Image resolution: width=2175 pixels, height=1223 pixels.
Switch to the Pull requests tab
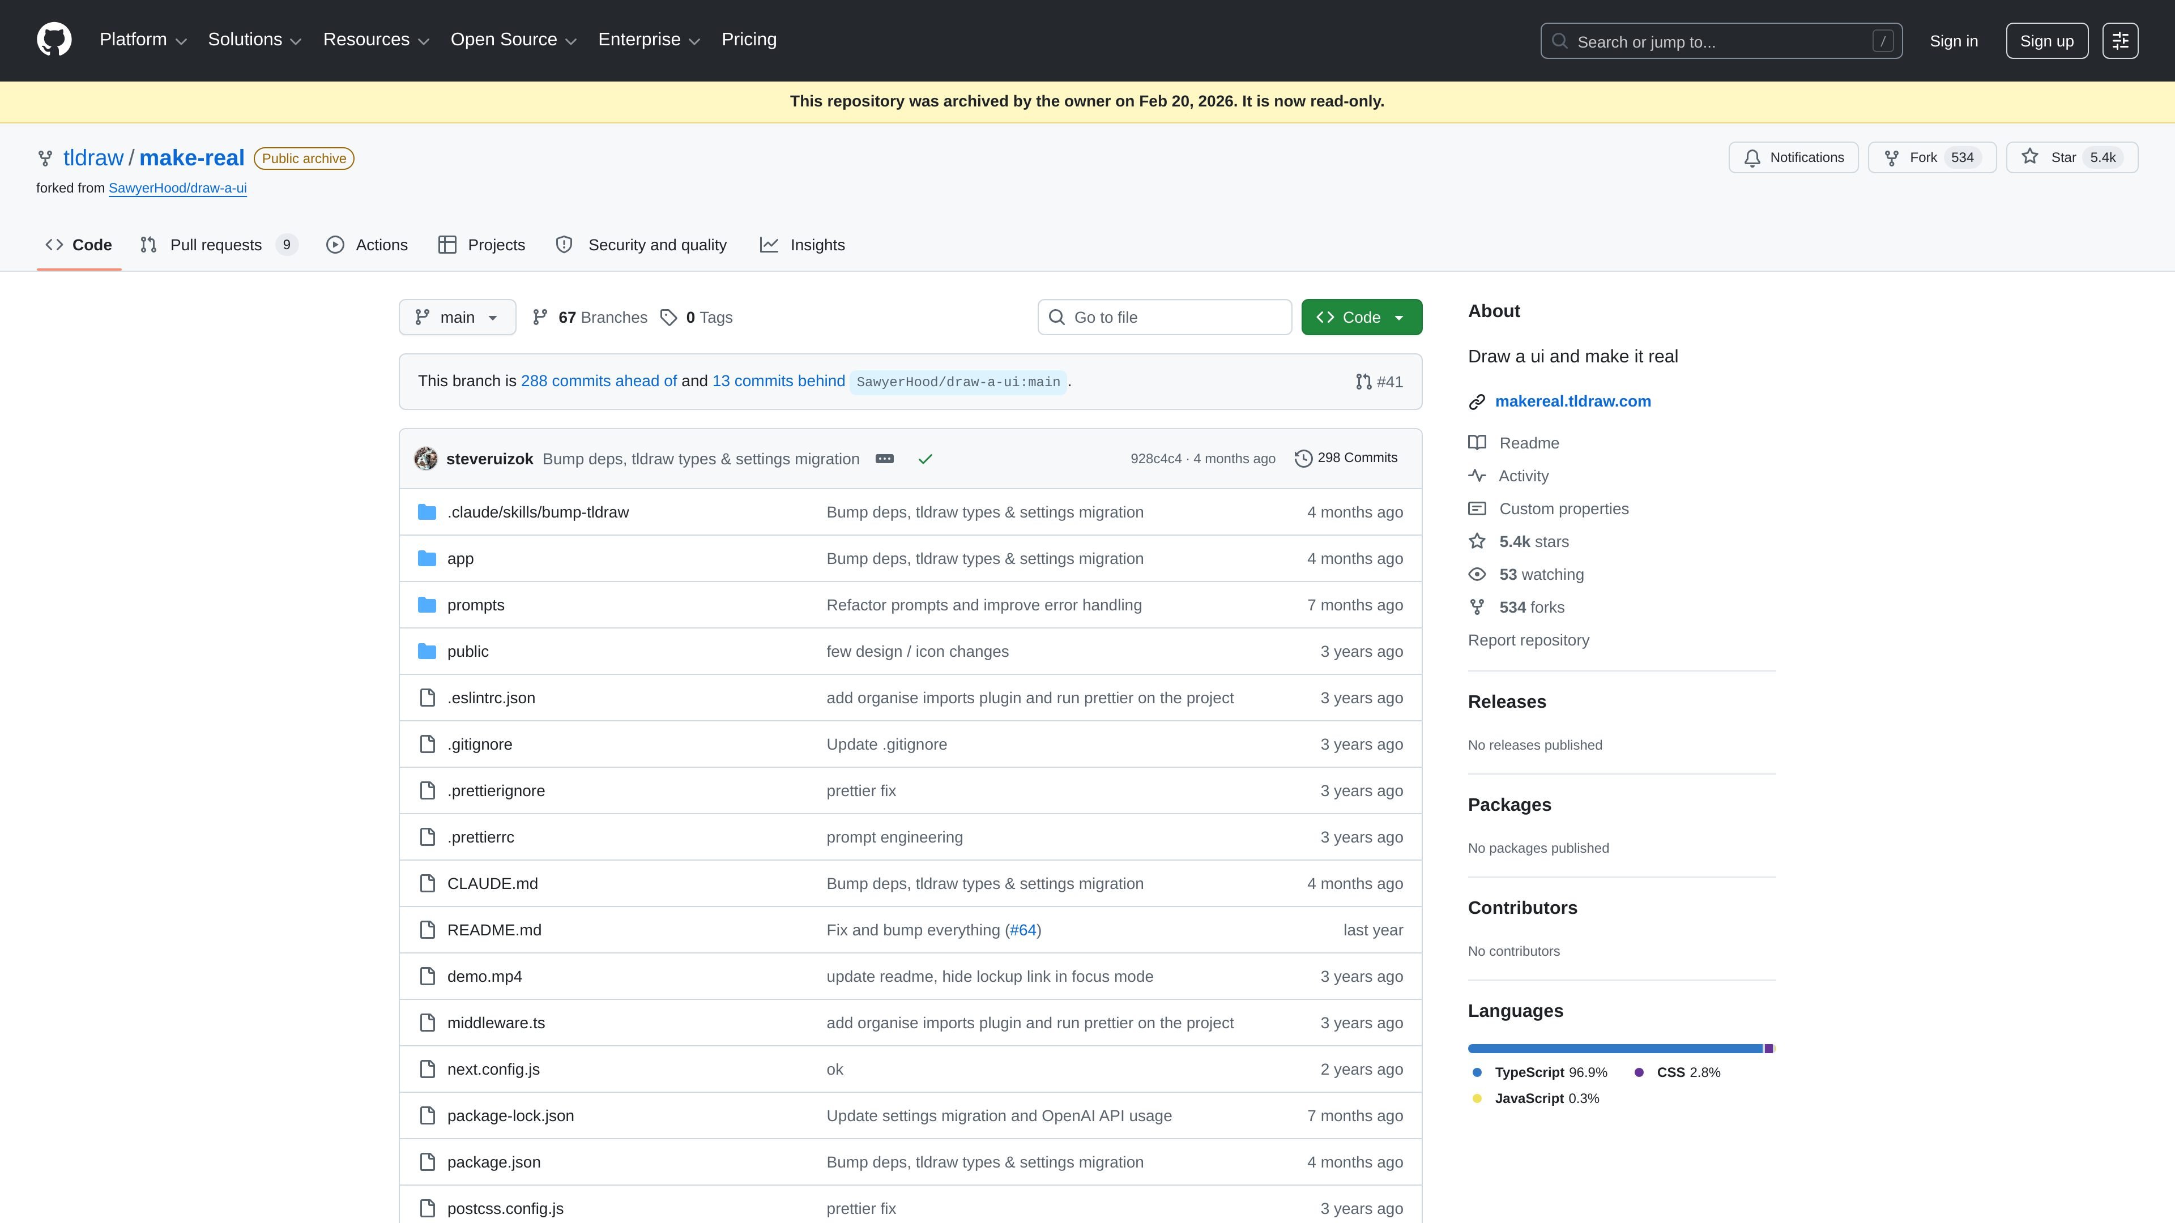point(220,245)
